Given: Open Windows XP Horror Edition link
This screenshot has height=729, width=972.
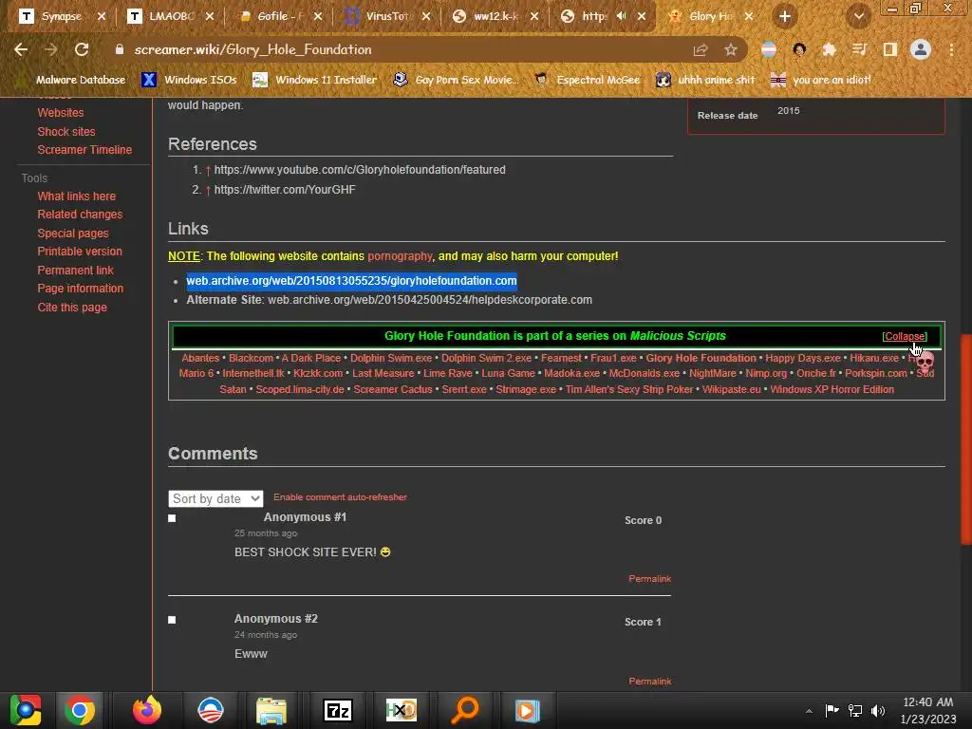Looking at the screenshot, I should [x=832, y=390].
